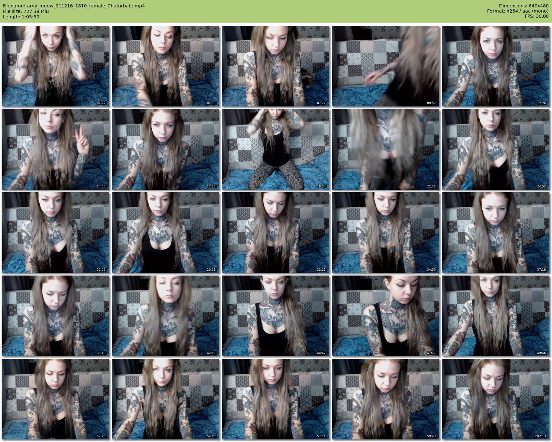Click the Filename text in header
Viewport: 552px width, 442px height.
point(74,6)
